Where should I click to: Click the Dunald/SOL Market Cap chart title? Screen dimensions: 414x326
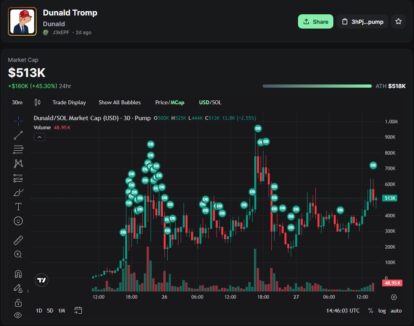coord(92,118)
